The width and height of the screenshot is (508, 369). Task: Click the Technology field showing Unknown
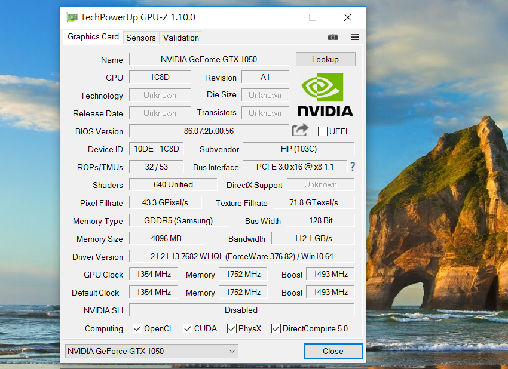point(160,95)
